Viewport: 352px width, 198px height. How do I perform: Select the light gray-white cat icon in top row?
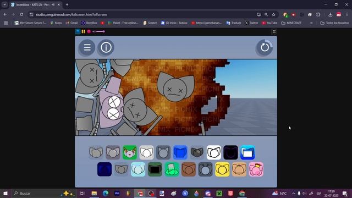coord(147,152)
